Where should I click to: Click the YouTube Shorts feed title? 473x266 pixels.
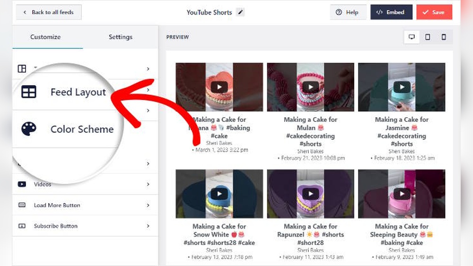(209, 12)
